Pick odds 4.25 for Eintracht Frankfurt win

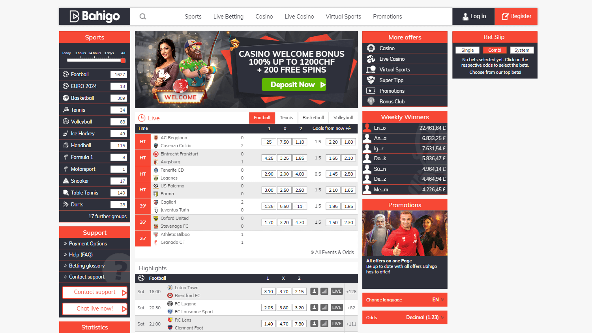point(269,158)
